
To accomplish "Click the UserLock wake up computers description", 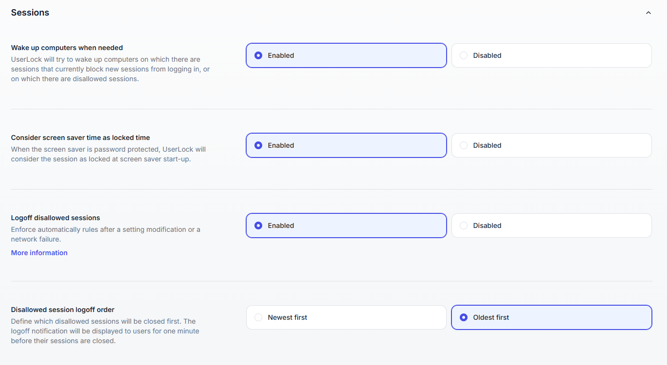I will (110, 69).
